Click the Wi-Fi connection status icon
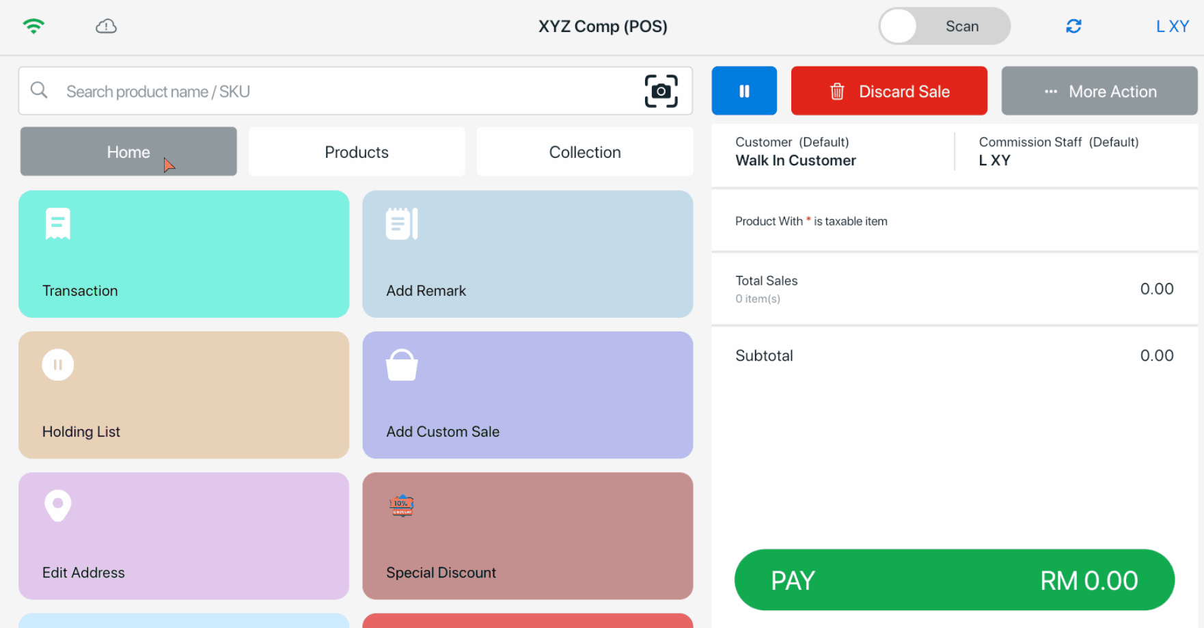1204x628 pixels. click(33, 26)
